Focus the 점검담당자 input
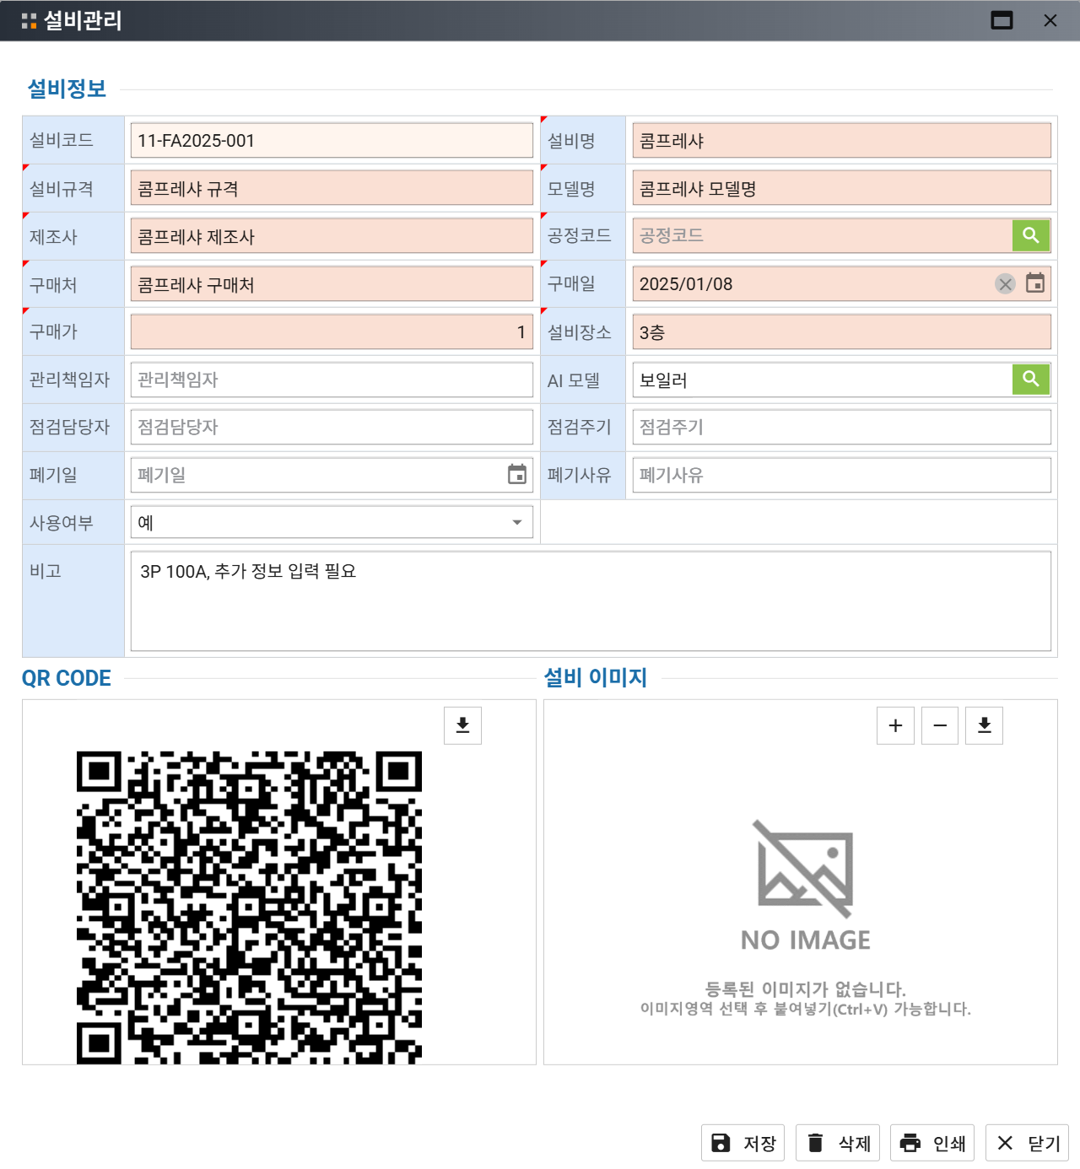This screenshot has width=1080, height=1169. [x=332, y=427]
